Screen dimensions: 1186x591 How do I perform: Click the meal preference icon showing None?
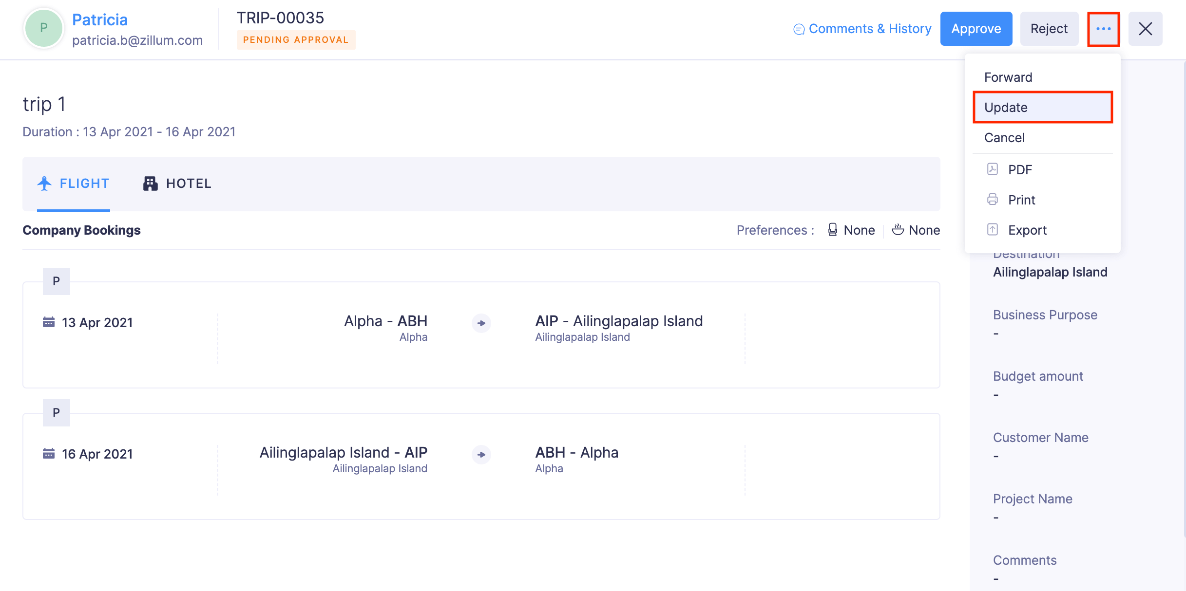pos(898,229)
